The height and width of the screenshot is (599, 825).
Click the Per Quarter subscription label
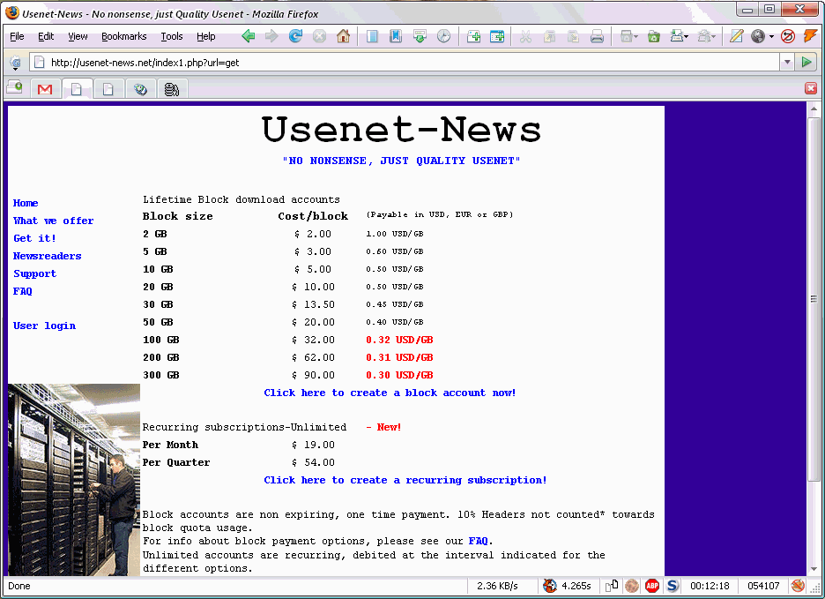[176, 462]
